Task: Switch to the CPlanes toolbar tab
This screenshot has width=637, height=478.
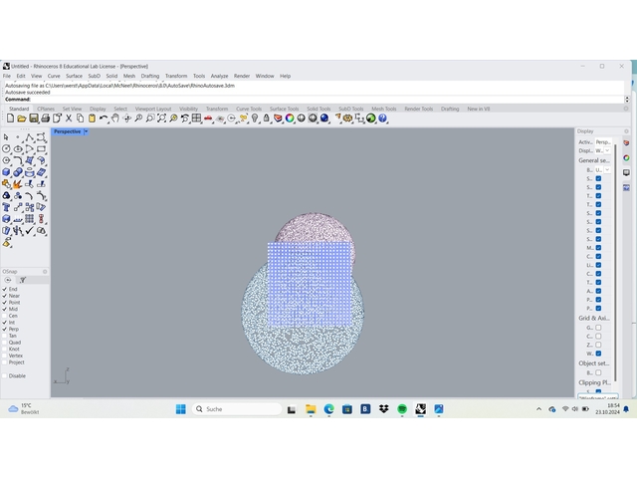Action: pos(46,109)
